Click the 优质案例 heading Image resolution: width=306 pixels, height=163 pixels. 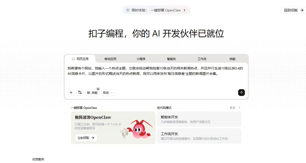38,159
